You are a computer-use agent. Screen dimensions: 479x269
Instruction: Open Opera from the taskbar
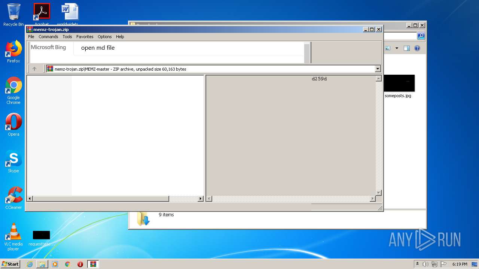[x=80, y=264]
